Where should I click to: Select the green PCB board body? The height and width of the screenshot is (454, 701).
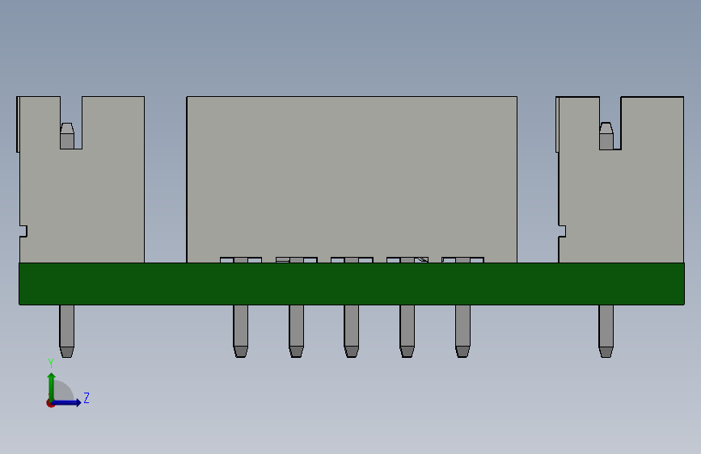pyautogui.click(x=352, y=284)
